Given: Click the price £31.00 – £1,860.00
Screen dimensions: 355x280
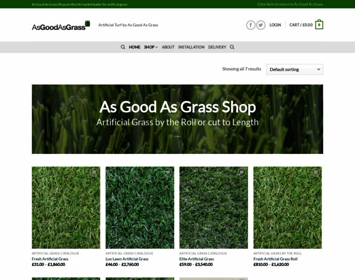Looking at the screenshot, I should click(x=49, y=265).
